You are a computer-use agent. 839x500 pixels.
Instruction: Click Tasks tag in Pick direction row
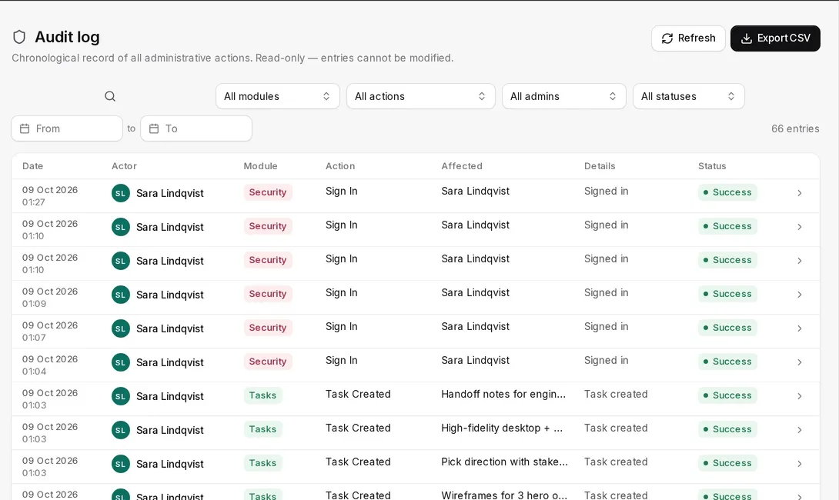[x=262, y=463]
